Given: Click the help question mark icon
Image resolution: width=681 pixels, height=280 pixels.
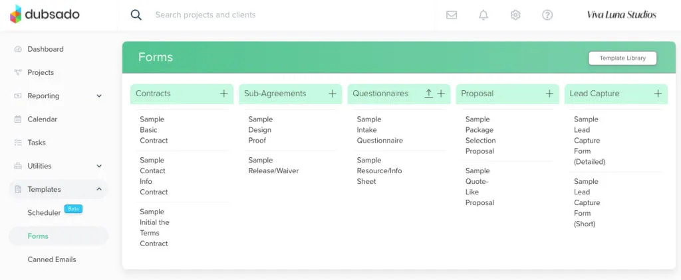Looking at the screenshot, I should [547, 15].
